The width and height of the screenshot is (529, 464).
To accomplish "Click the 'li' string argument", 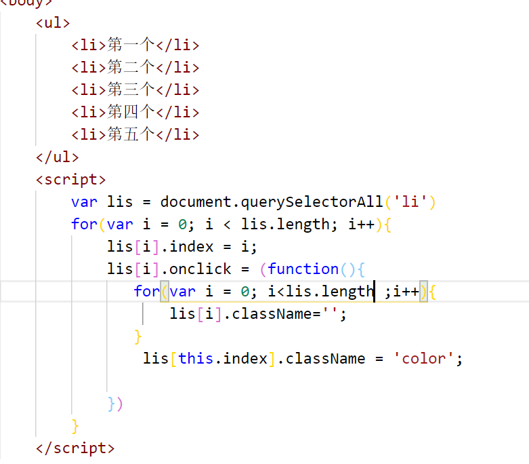I will pos(410,201).
